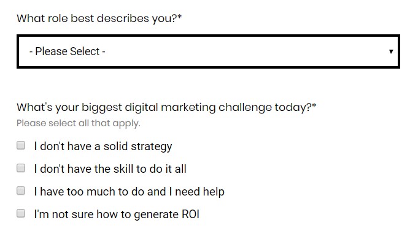Click the 'I don't have a solid strategy' label
Screen dimensions: 418x239
click(x=103, y=146)
